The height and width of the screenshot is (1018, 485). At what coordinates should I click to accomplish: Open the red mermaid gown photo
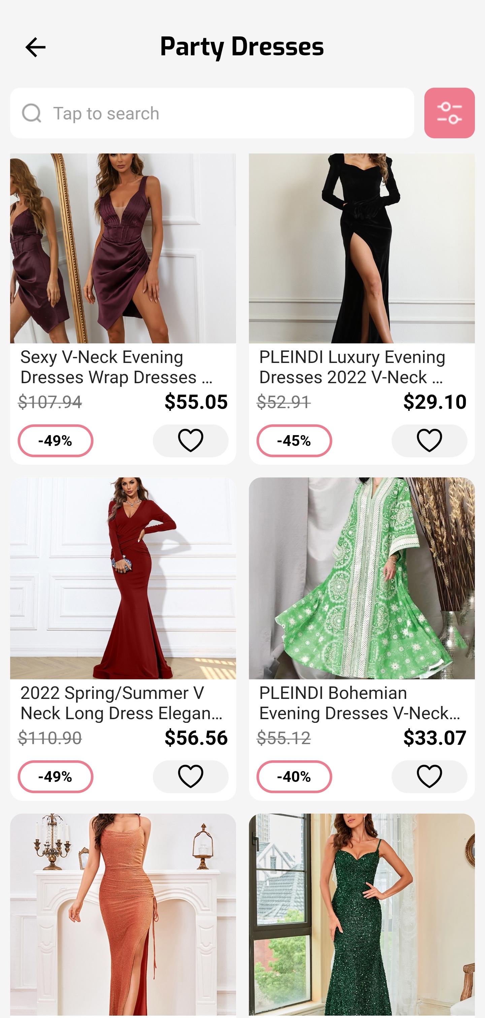tap(123, 578)
